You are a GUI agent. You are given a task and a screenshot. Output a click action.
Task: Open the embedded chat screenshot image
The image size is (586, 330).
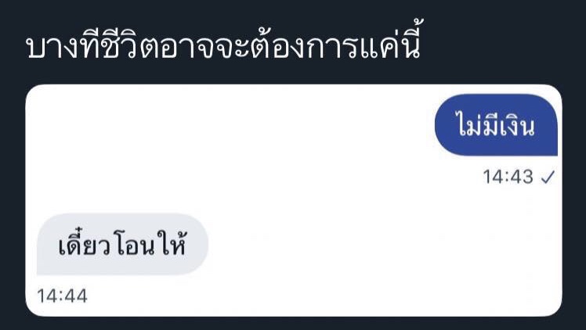[x=293, y=200]
